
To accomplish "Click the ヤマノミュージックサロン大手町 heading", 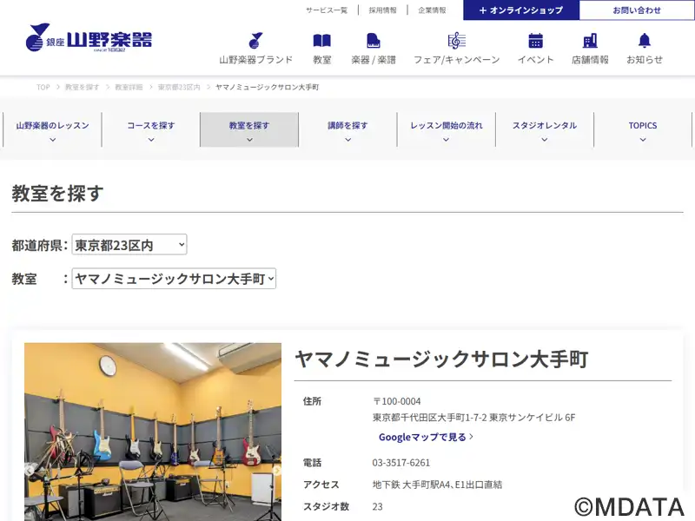I will (441, 359).
